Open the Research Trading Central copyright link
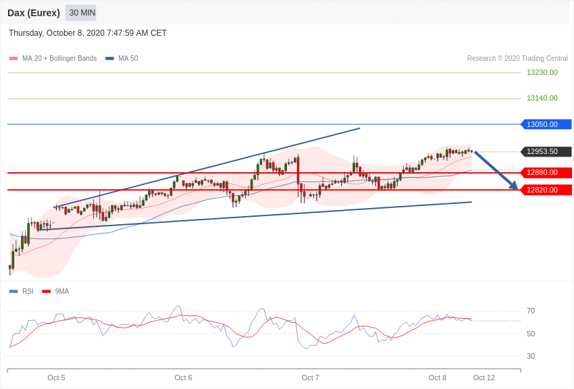This screenshot has width=574, height=389. [517, 59]
